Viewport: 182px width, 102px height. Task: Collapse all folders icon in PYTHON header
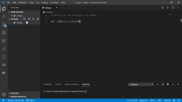coord(38,19)
